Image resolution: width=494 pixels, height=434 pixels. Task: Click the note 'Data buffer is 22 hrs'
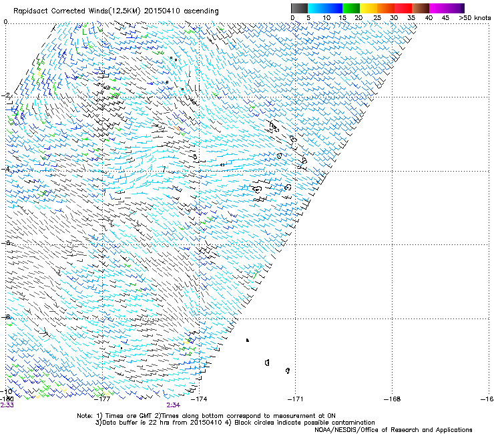pos(235,423)
